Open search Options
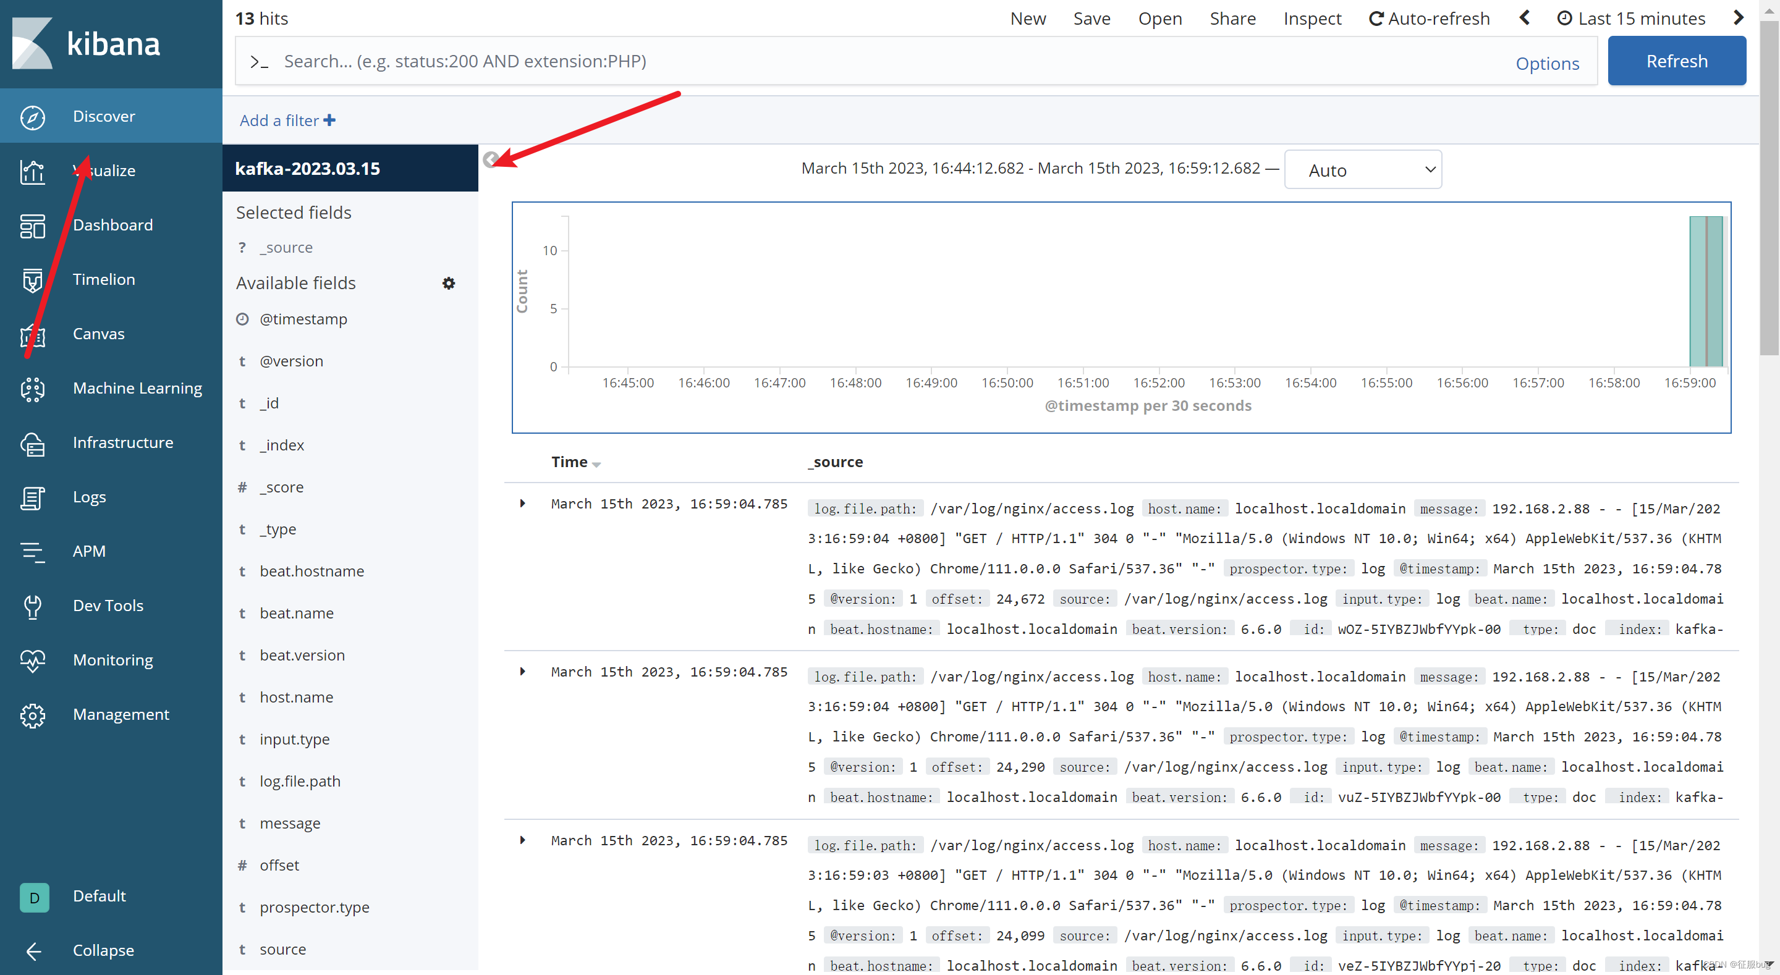 coord(1547,63)
